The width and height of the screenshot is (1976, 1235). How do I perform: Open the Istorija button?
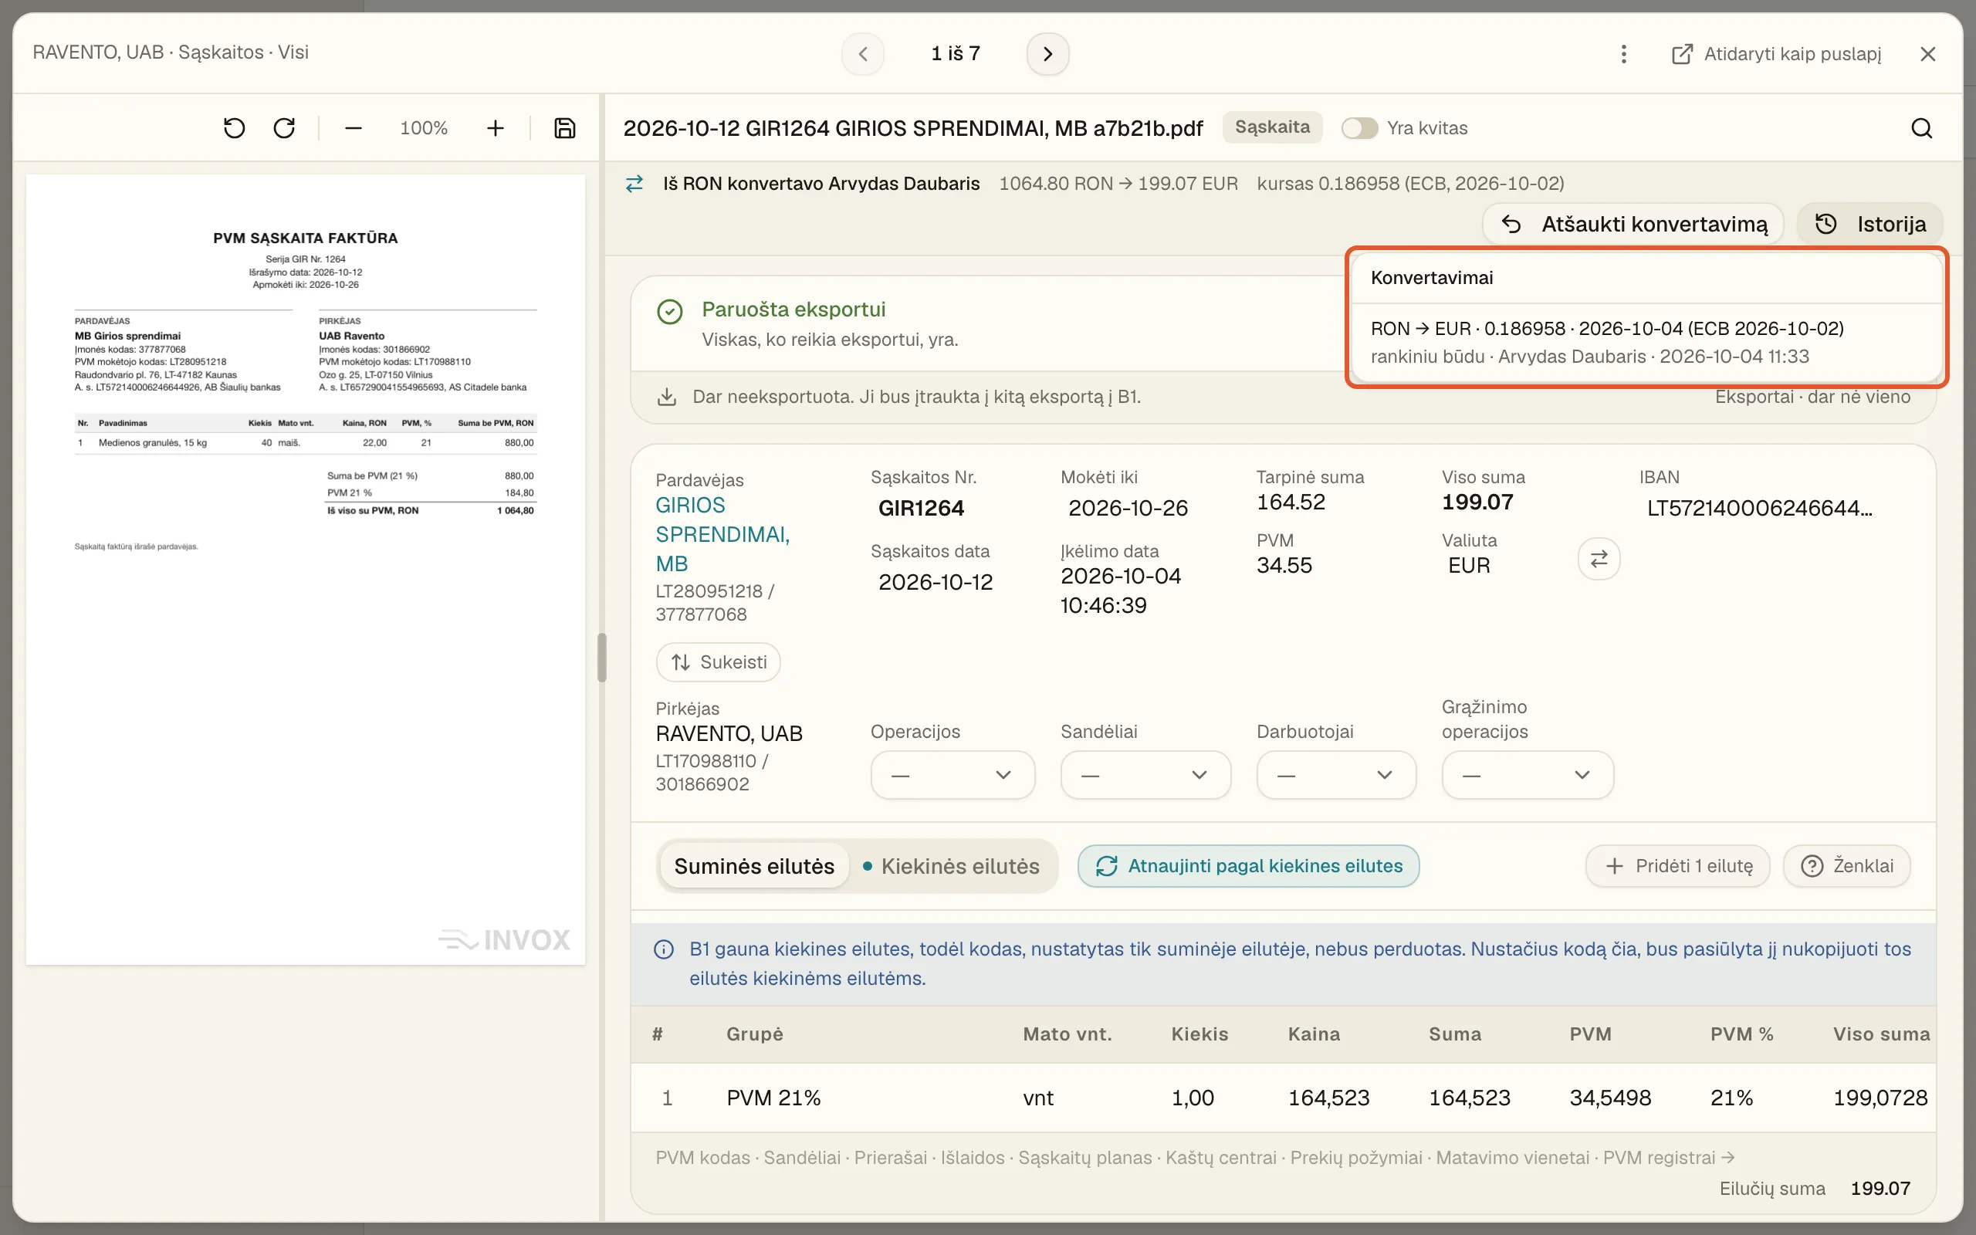[1869, 224]
